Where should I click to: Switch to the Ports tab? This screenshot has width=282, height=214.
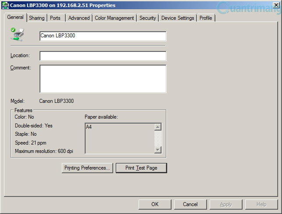coord(55,18)
